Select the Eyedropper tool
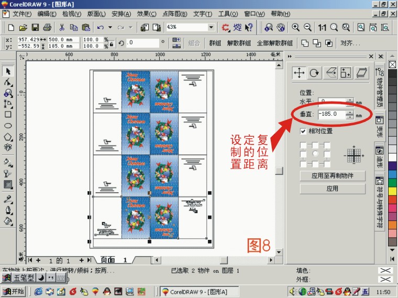Screen dimensions: 398x298 [8, 199]
